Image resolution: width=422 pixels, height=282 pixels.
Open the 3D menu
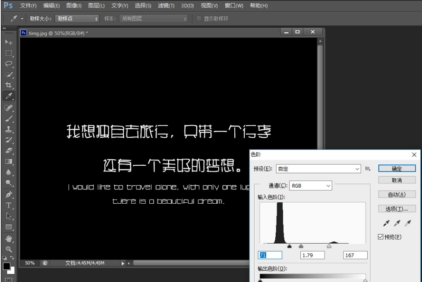(x=187, y=5)
